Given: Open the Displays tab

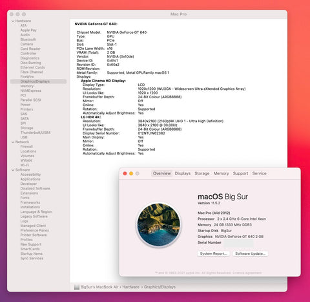Looking at the screenshot, I should point(183,173).
